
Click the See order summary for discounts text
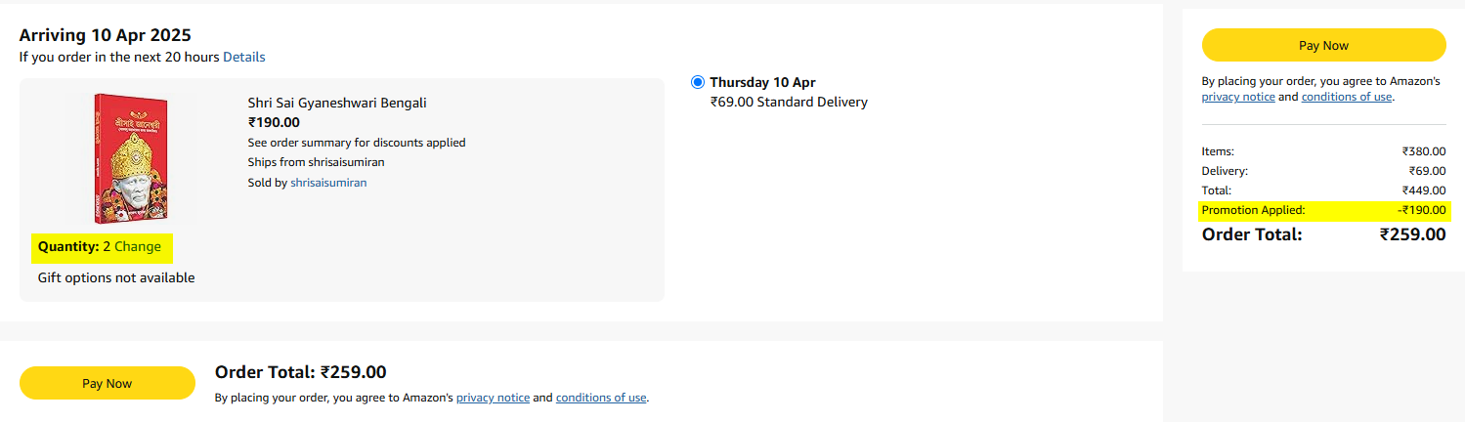click(357, 143)
